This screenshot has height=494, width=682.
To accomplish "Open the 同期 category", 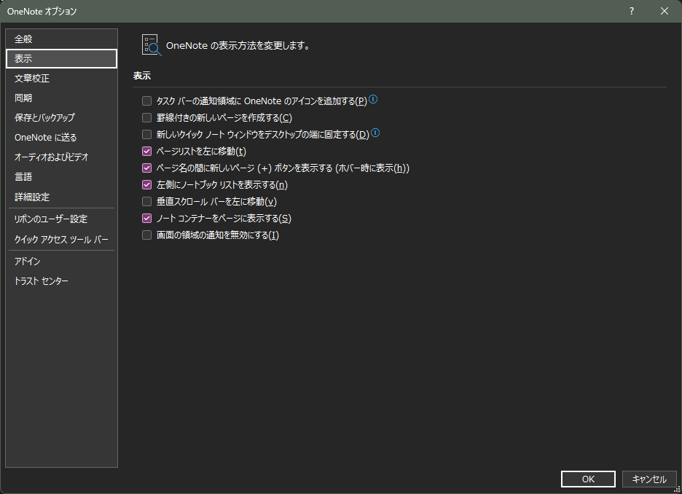I will pos(61,98).
